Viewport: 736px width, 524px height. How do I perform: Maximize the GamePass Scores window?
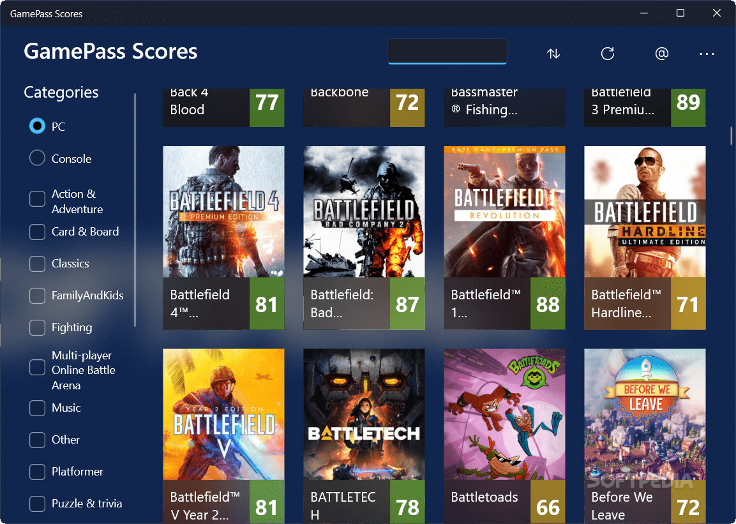680,13
